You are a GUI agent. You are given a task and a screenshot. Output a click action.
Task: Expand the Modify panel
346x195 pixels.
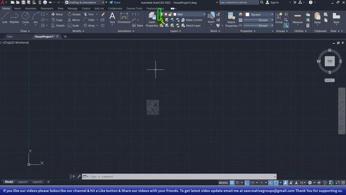(78, 31)
